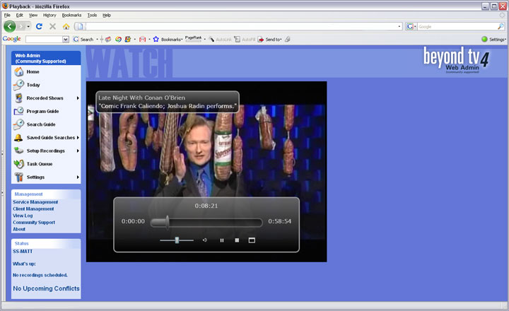Mute audio with the speaker icon
This screenshot has width=509, height=311.
click(x=205, y=240)
